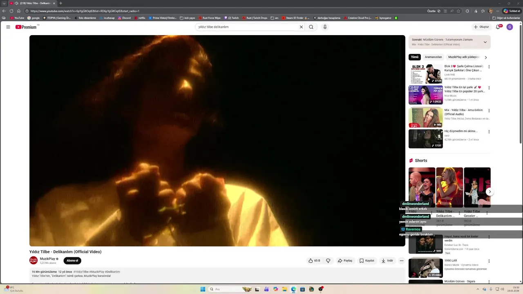Open Hayat, bana nasıl bir kader verdin

click(461, 238)
